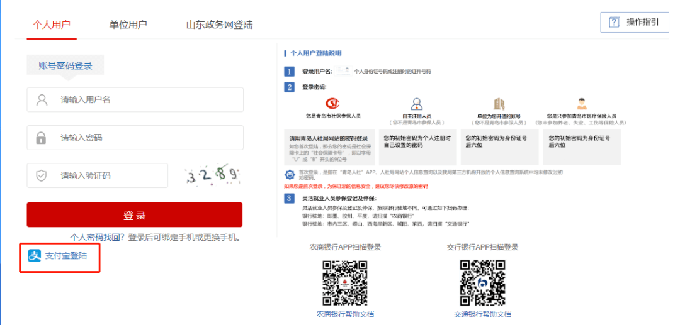680x325 pixels.
Task: Click step number 2 badge
Action: coord(290,87)
